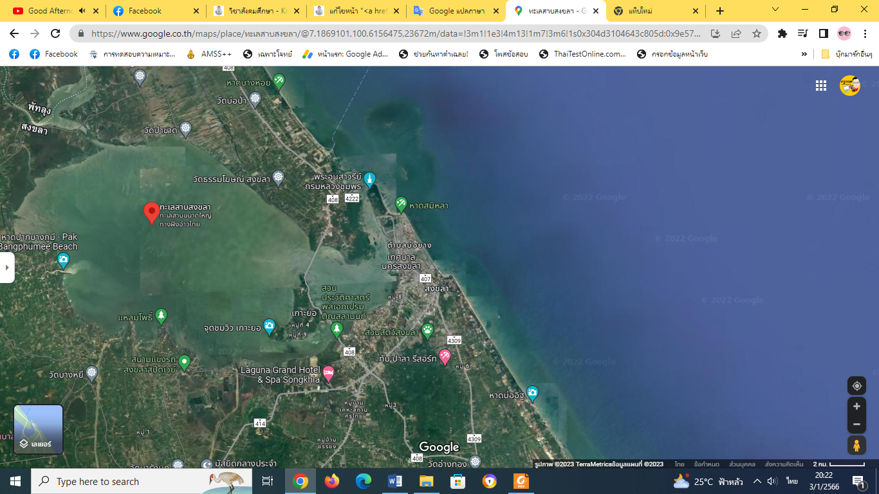Show your current location on map
The image size is (879, 494).
click(x=856, y=386)
